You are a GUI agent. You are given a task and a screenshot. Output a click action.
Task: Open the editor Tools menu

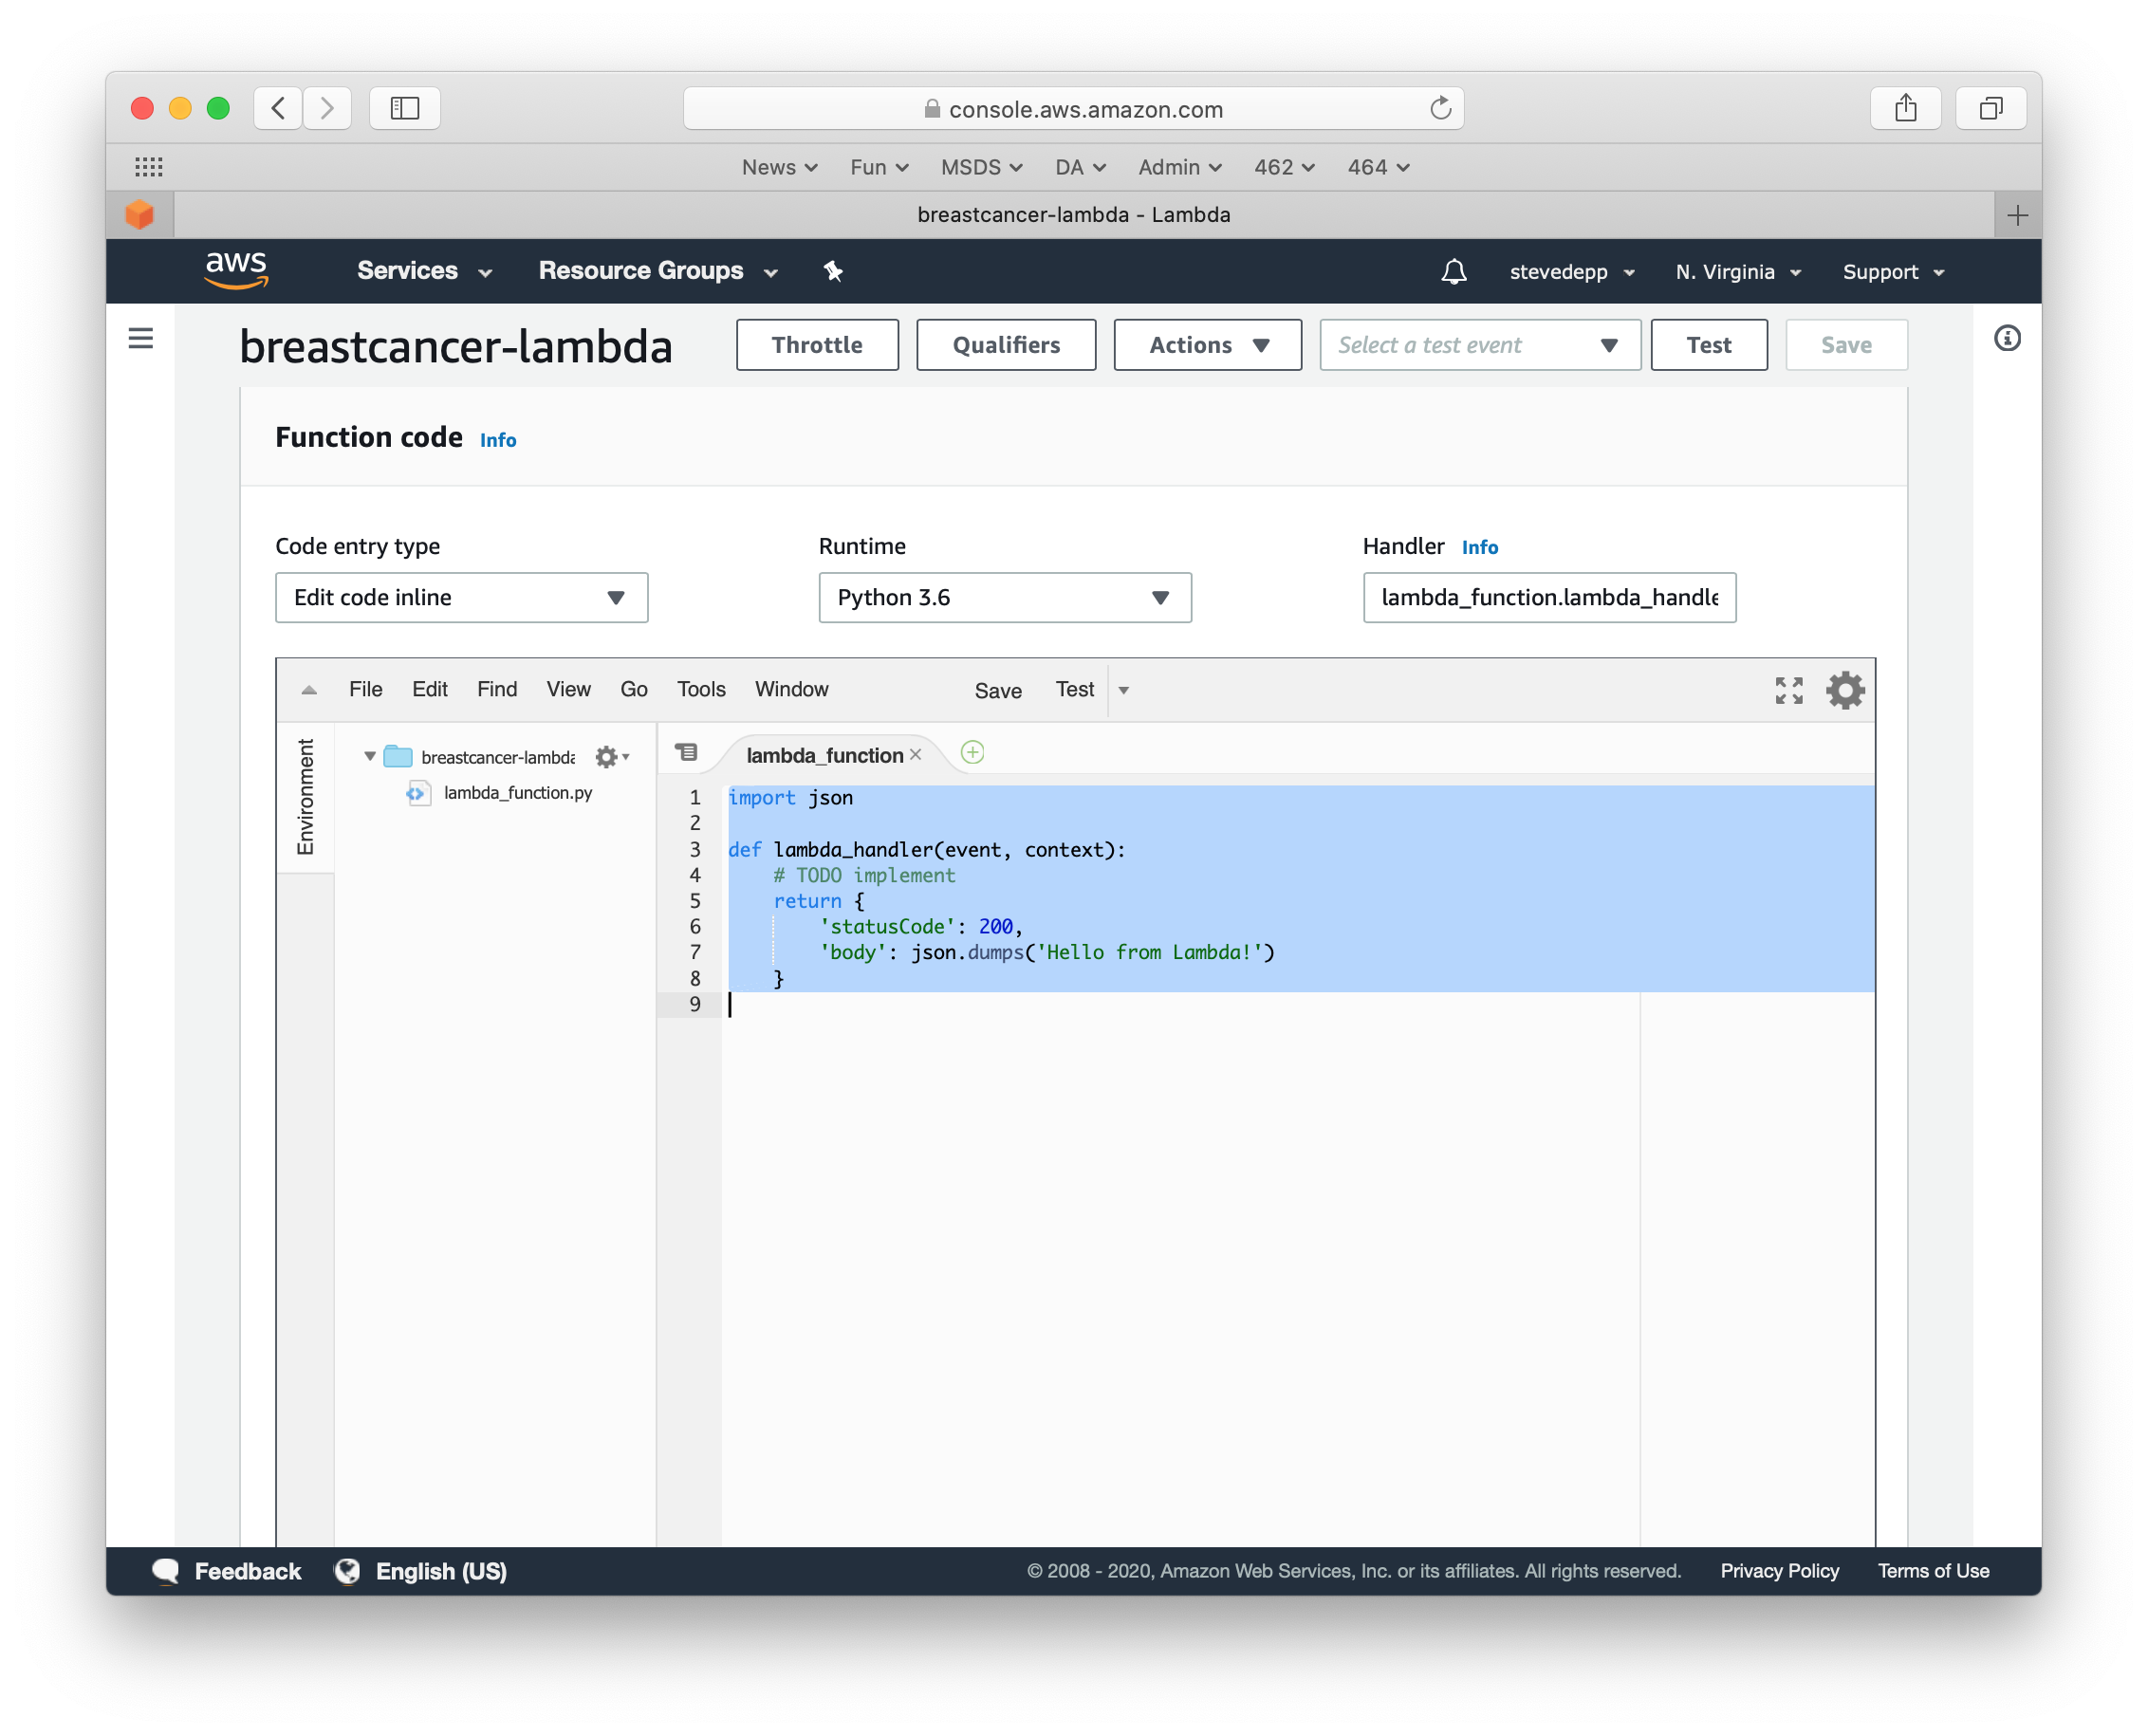coord(701,689)
